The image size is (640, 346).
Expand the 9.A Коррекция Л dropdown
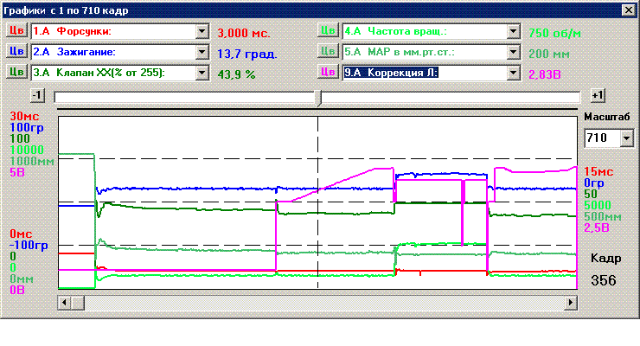514,73
